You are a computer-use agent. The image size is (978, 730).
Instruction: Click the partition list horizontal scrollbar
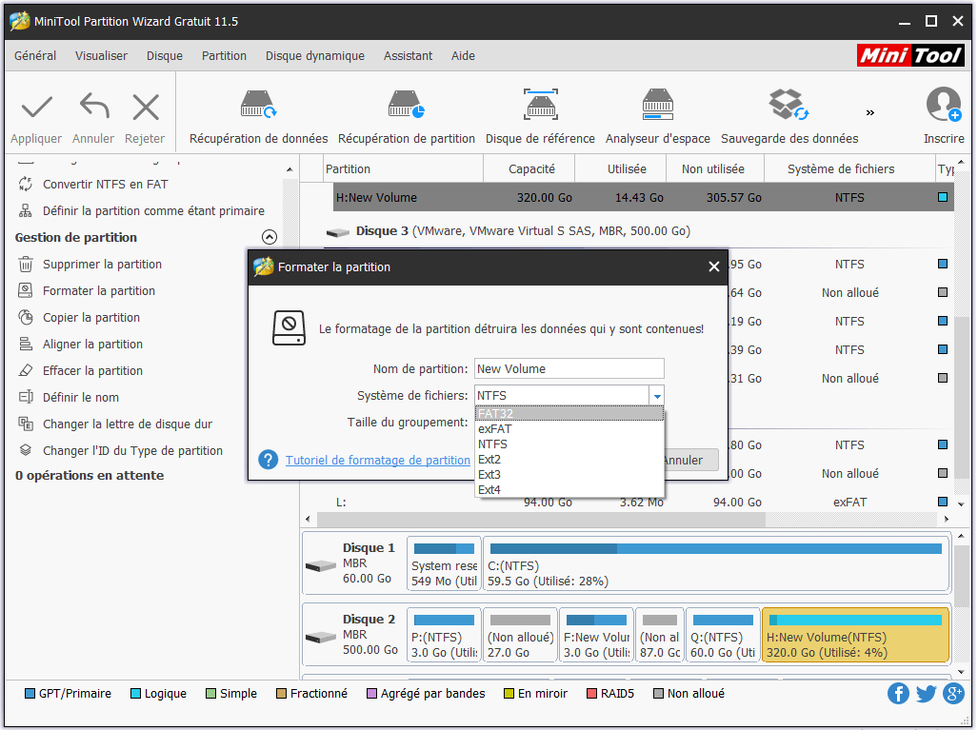(x=541, y=519)
